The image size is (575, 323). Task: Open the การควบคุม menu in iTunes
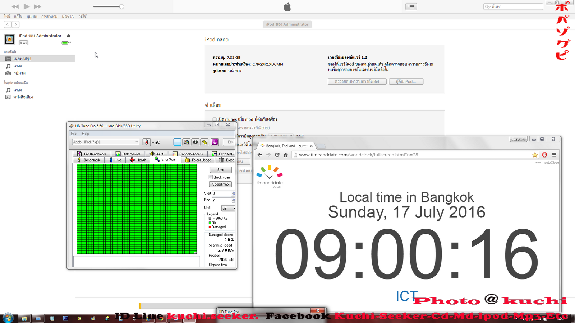tap(50, 16)
